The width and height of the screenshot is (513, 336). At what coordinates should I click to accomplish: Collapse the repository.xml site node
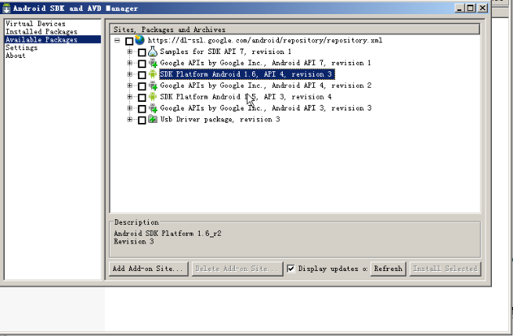coord(117,41)
